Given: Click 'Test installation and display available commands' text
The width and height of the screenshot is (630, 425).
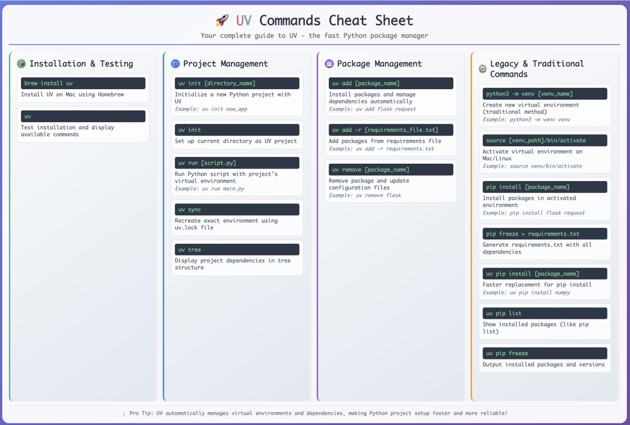Looking at the screenshot, I should click(x=67, y=131).
